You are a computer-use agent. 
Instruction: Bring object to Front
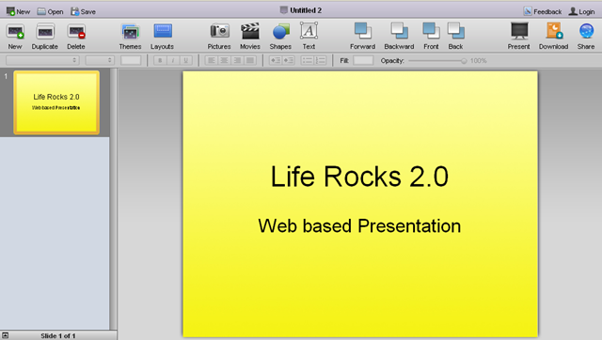click(431, 37)
